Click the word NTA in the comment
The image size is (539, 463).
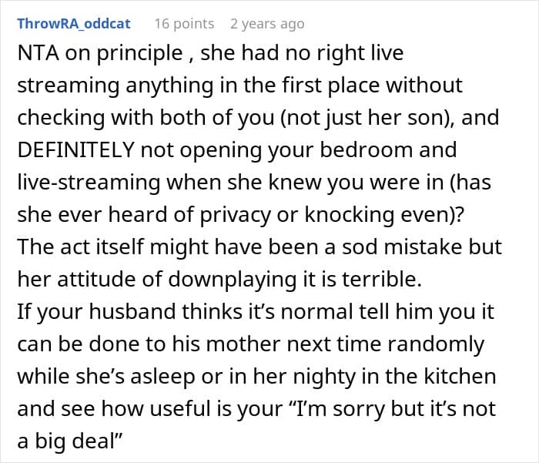pos(38,53)
